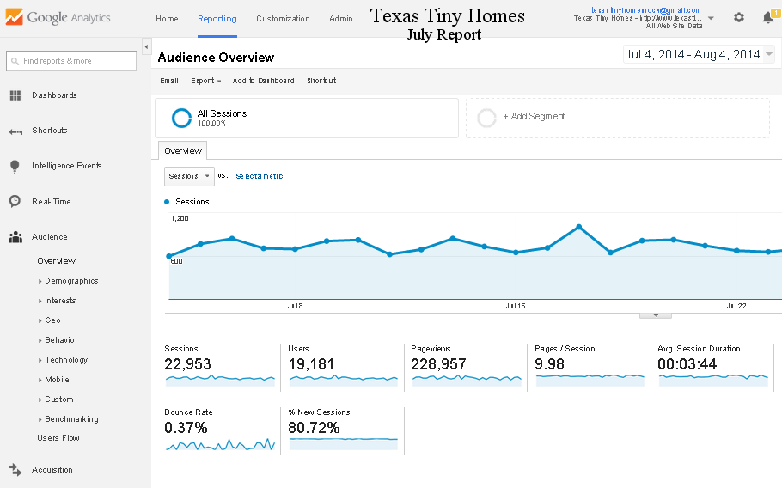This screenshot has width=782, height=488.
Task: Expand the Demographics submenu
Action: click(40, 281)
